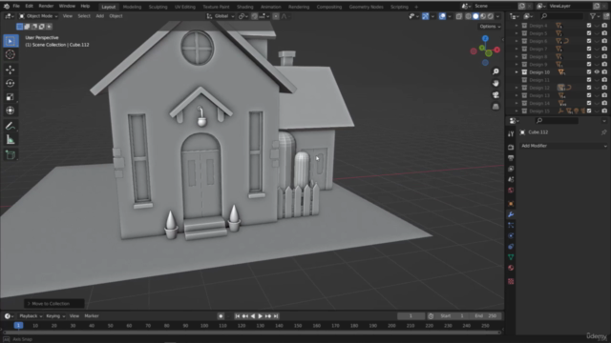Toggle camera view icon in viewport

pos(495,95)
